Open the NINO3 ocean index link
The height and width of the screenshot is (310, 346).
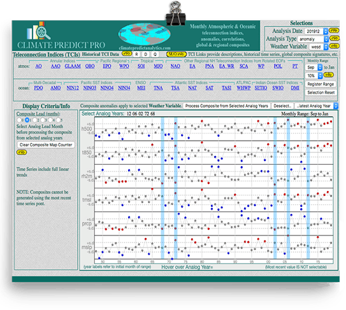90,88
